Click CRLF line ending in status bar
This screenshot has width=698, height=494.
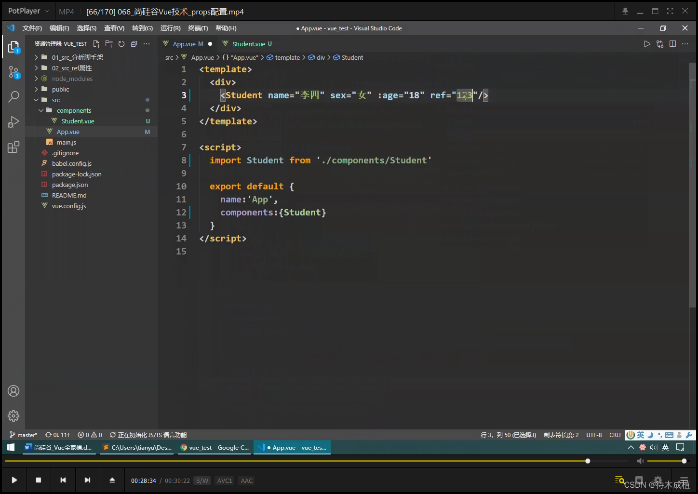click(x=616, y=435)
